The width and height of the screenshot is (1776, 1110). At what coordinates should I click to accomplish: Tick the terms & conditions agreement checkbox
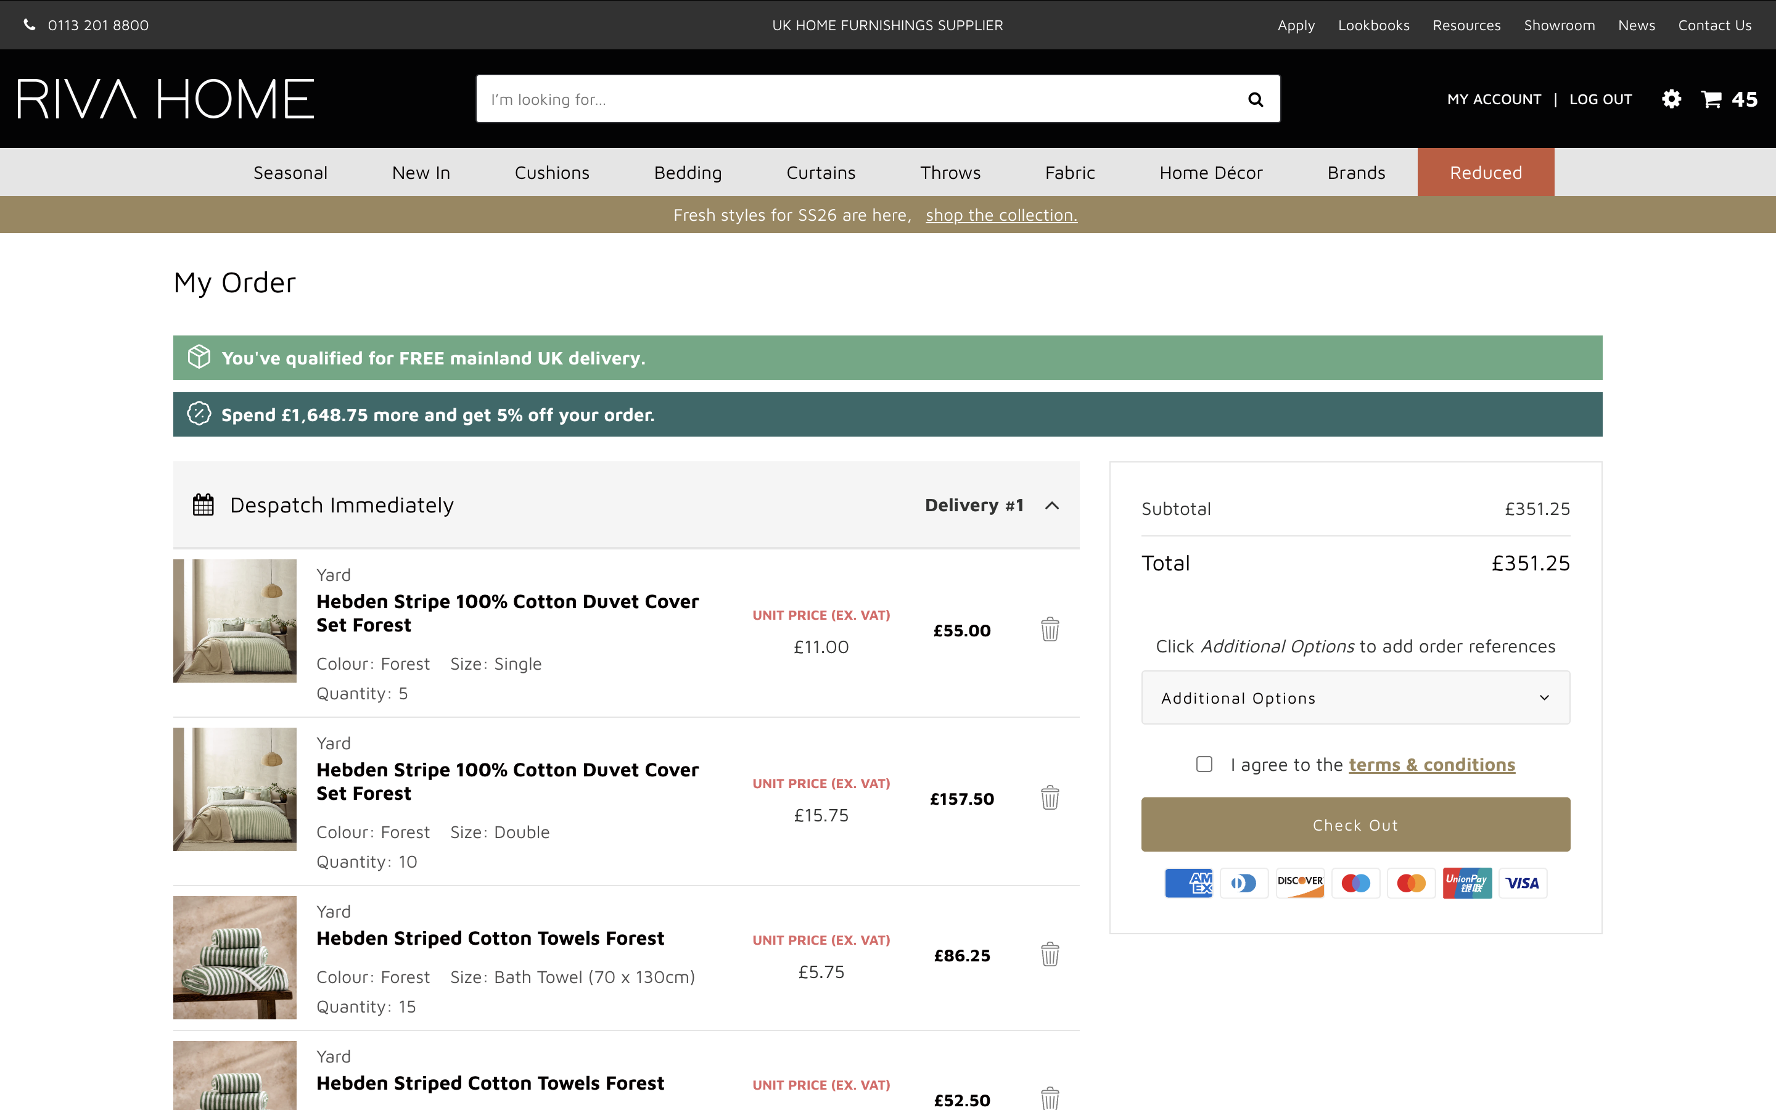[1204, 764]
